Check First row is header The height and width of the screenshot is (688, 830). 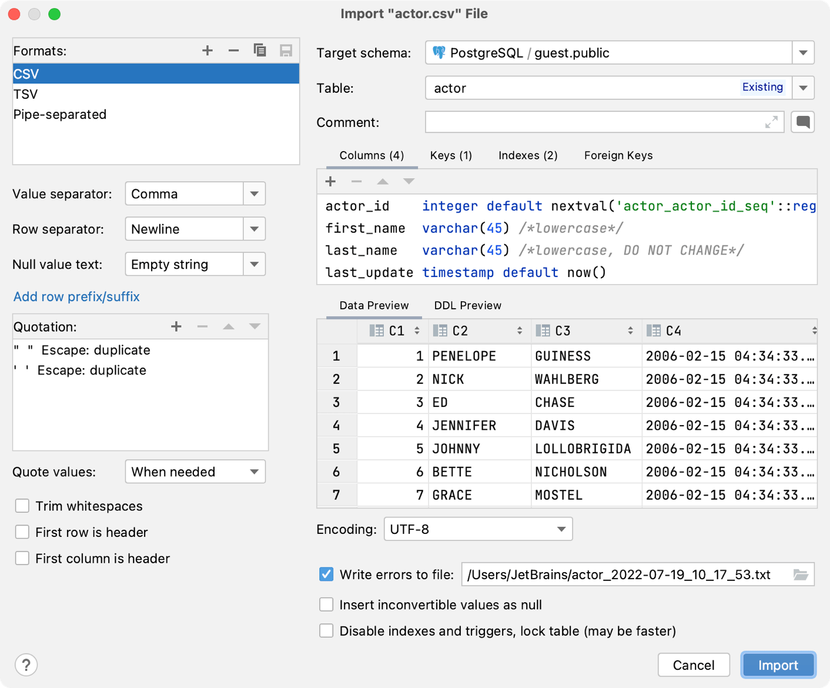tap(22, 532)
